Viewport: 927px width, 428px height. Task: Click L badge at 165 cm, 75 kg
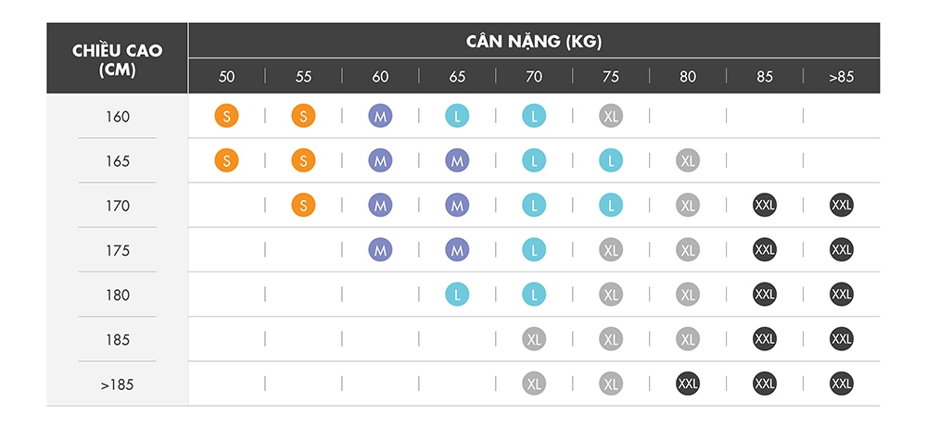coord(611,160)
